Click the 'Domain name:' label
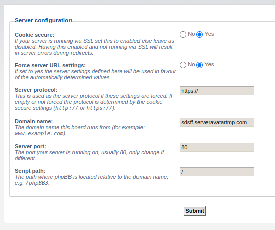The image size is (275, 230). tap(34, 121)
